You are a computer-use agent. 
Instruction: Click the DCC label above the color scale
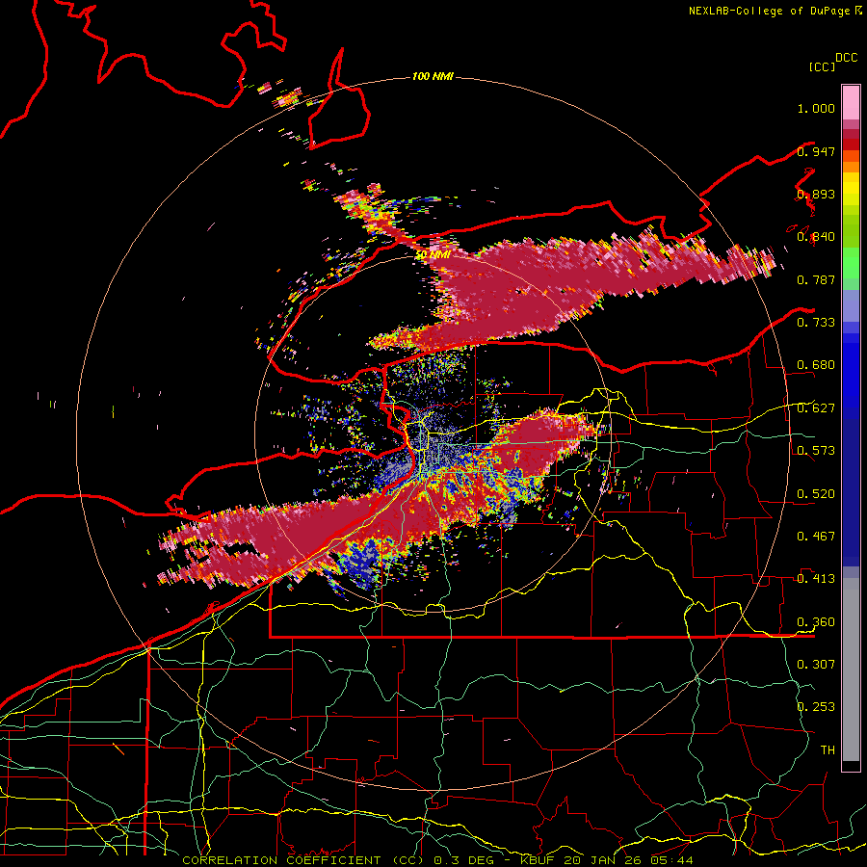pyautogui.click(x=846, y=58)
